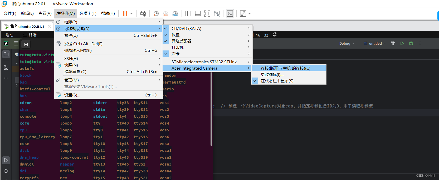Click 活动 in the Ubuntu top bar
The width and height of the screenshot is (439, 180).
9,35
